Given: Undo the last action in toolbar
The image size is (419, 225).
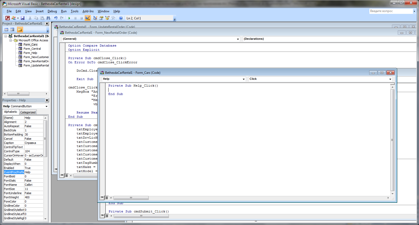Looking at the screenshot, I should tap(56, 18).
